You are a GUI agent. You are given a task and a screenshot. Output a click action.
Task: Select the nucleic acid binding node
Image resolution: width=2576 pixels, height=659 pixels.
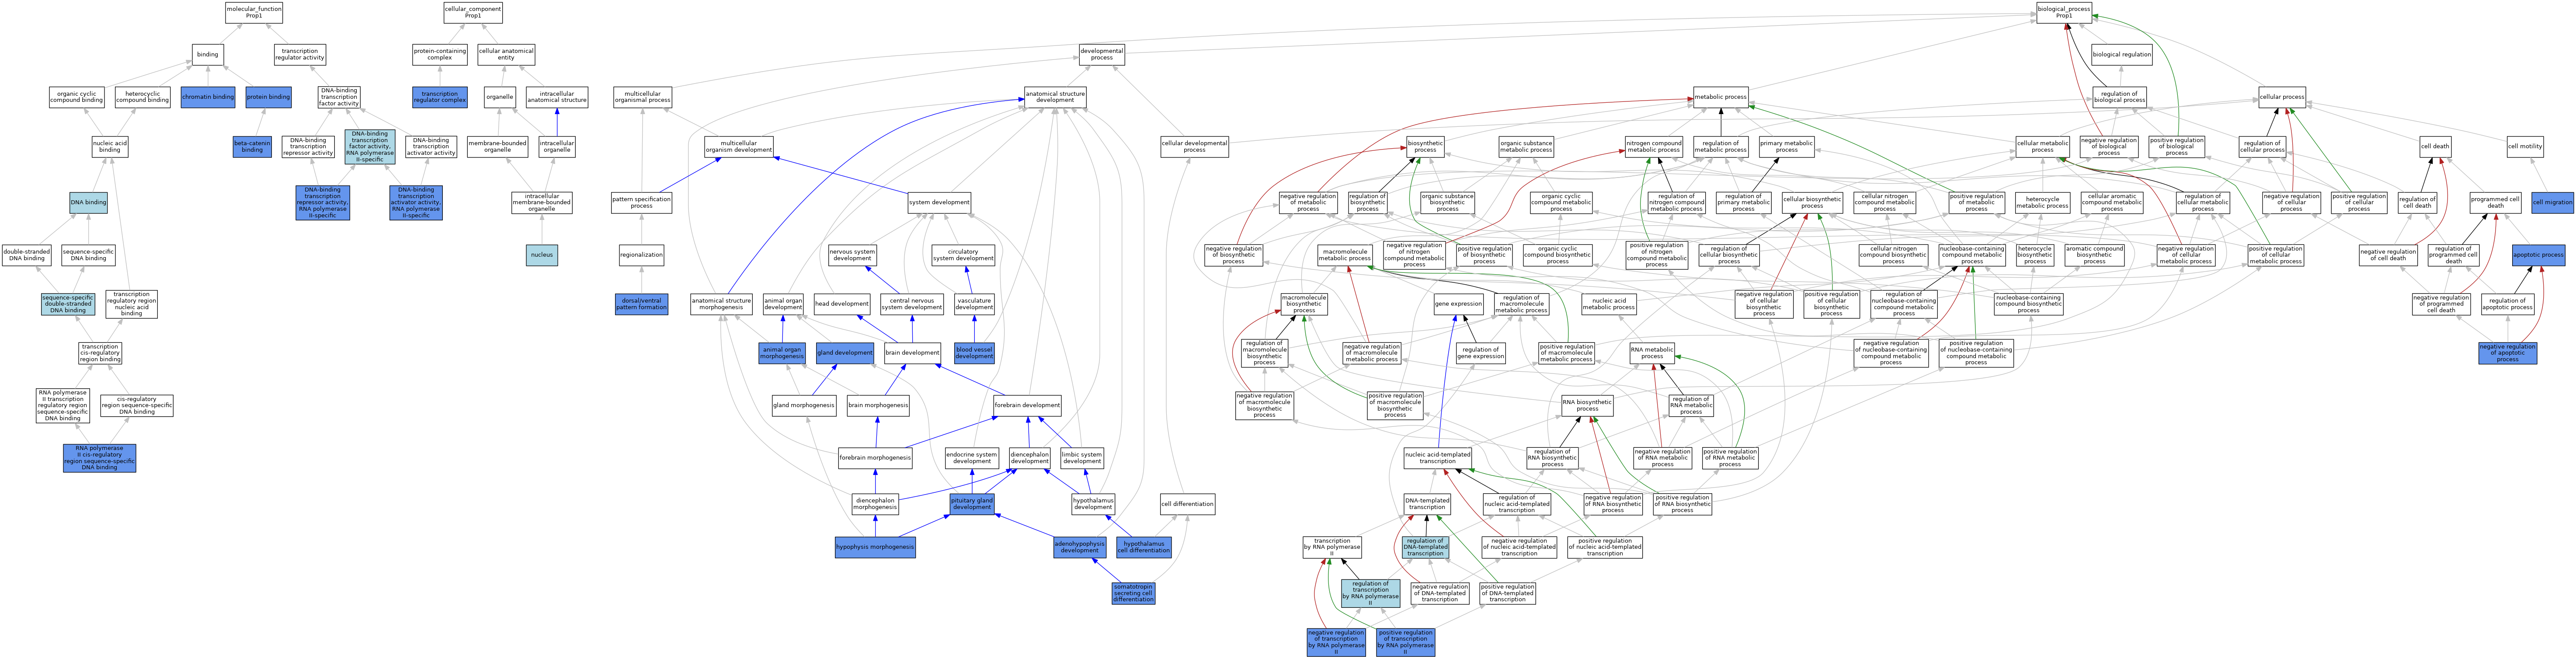(110, 147)
